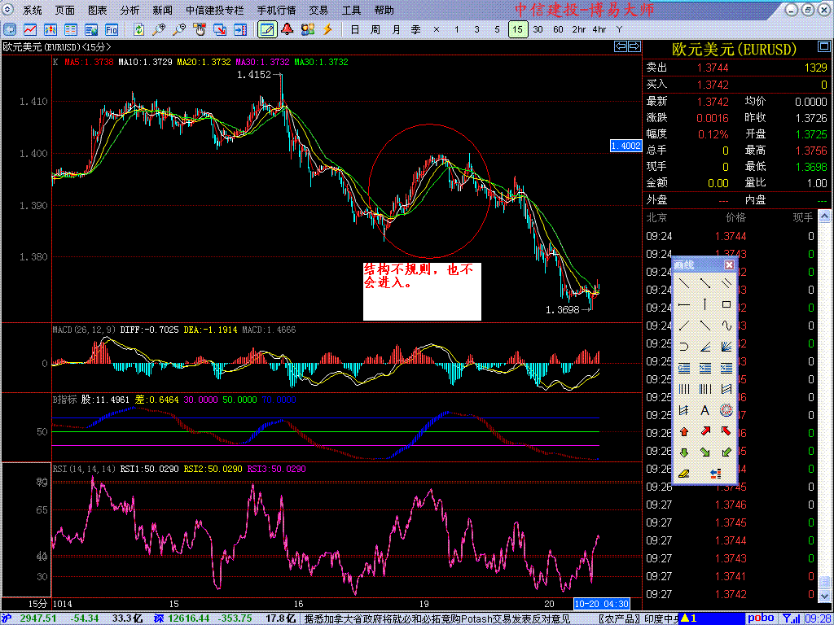
Task: Open the 分析 menu
Action: [129, 10]
